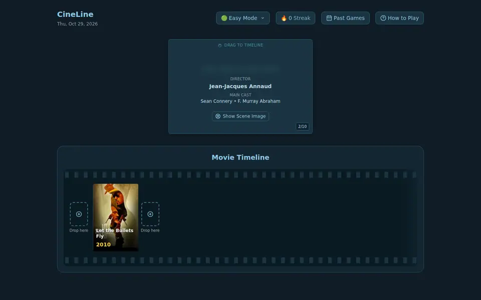Click the drag hand icon atop the card
The width and height of the screenshot is (481, 300).
pyautogui.click(x=219, y=45)
